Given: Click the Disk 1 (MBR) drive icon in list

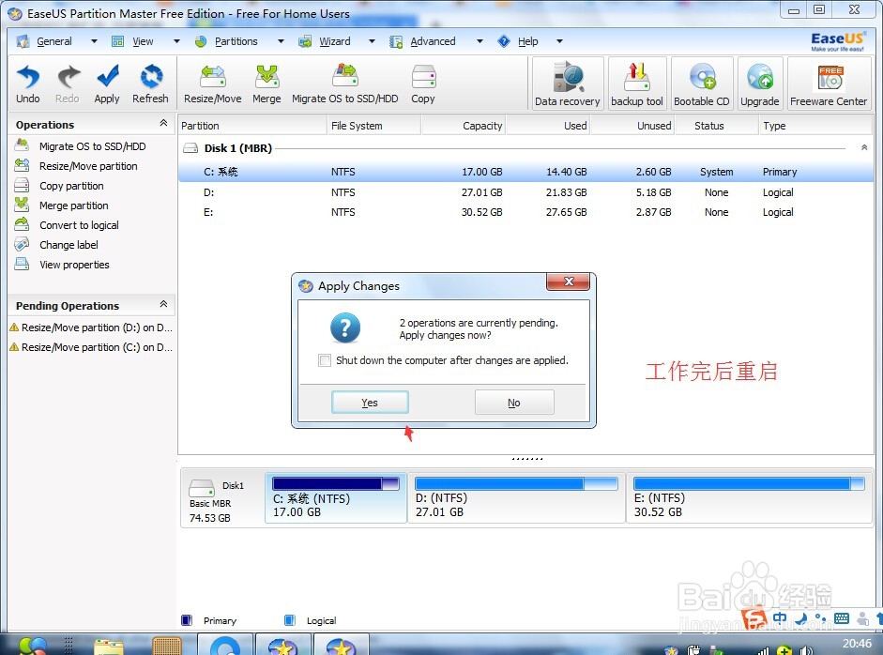Looking at the screenshot, I should tap(190, 148).
